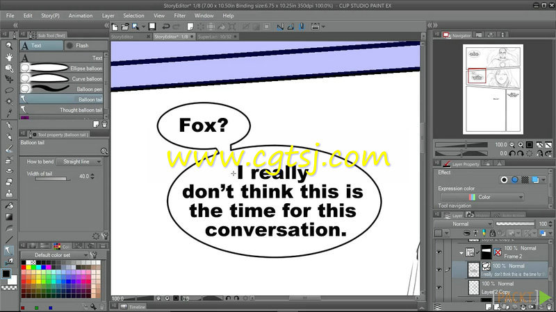This screenshot has width=556, height=312.
Task: Toggle Set as draft layer pencil icon
Action: (x=484, y=233)
